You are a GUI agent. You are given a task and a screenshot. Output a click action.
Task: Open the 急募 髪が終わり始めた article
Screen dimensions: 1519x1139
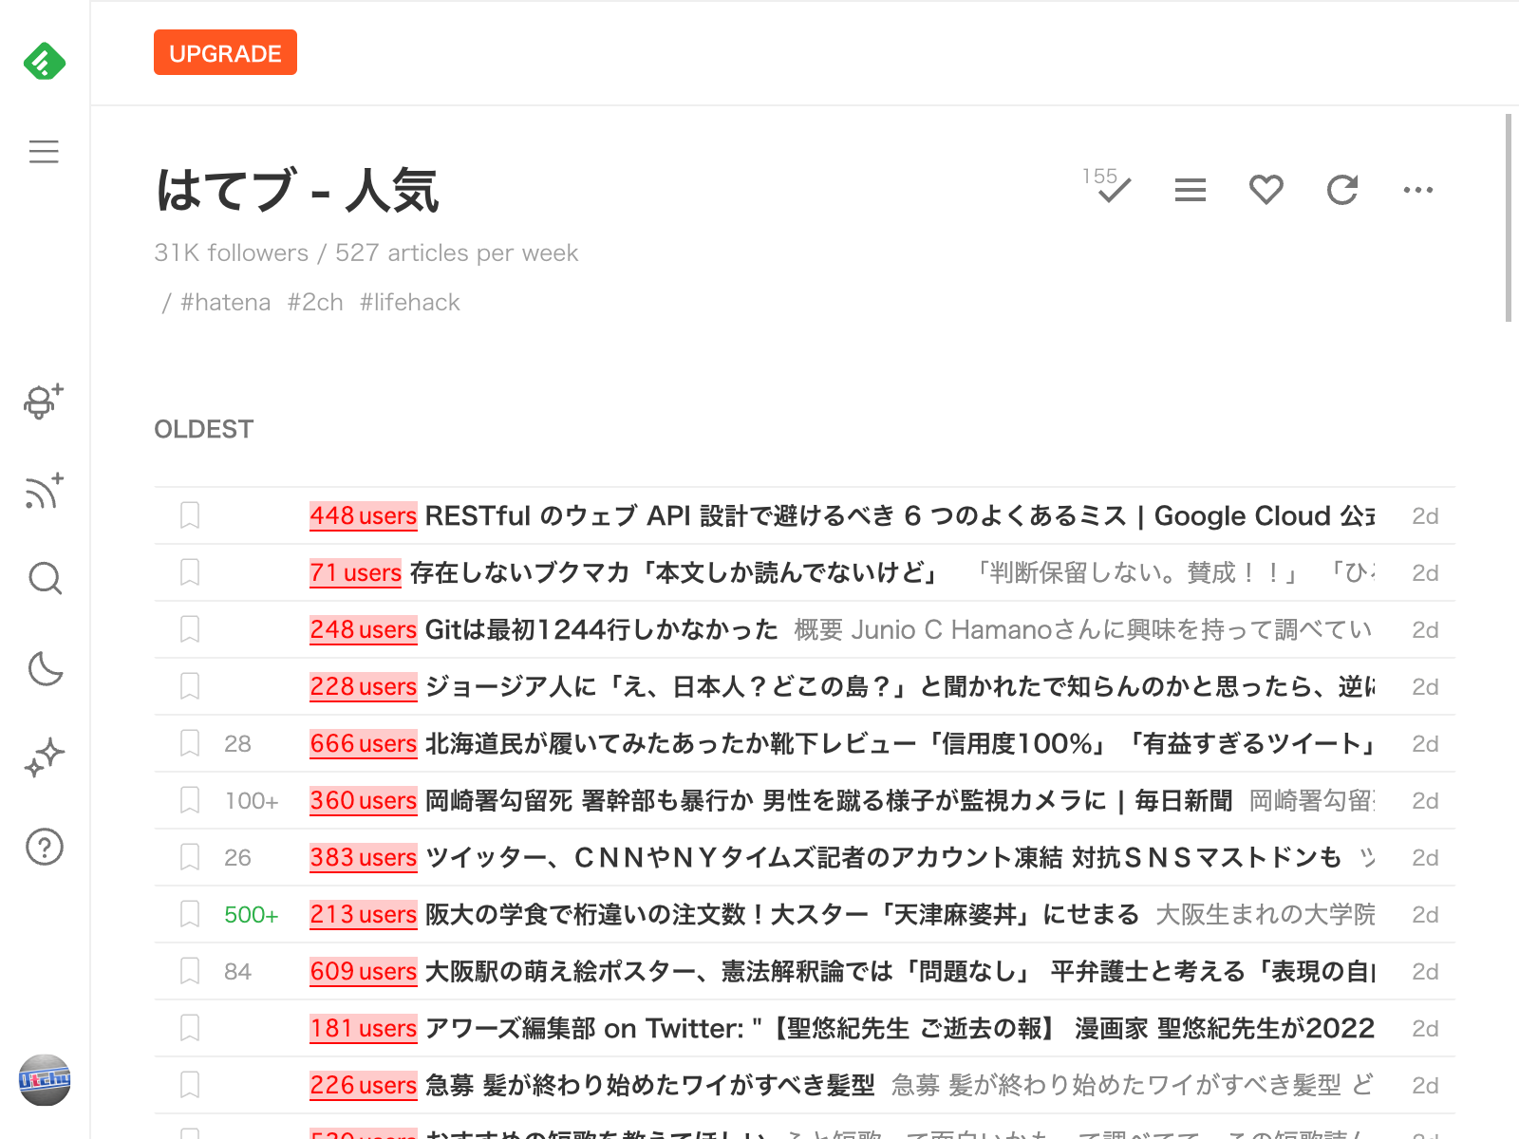(804, 1085)
